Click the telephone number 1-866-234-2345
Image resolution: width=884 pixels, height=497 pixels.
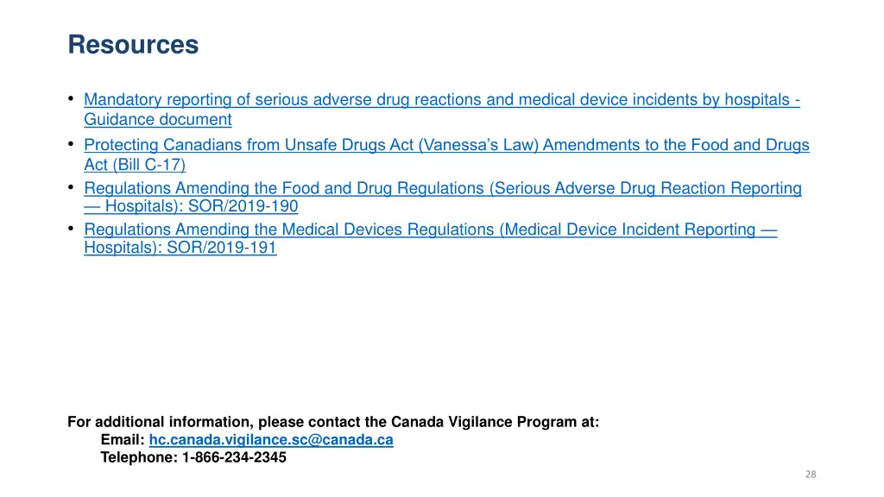coord(234,457)
